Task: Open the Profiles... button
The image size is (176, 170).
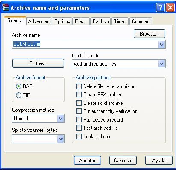Action: 38,63
